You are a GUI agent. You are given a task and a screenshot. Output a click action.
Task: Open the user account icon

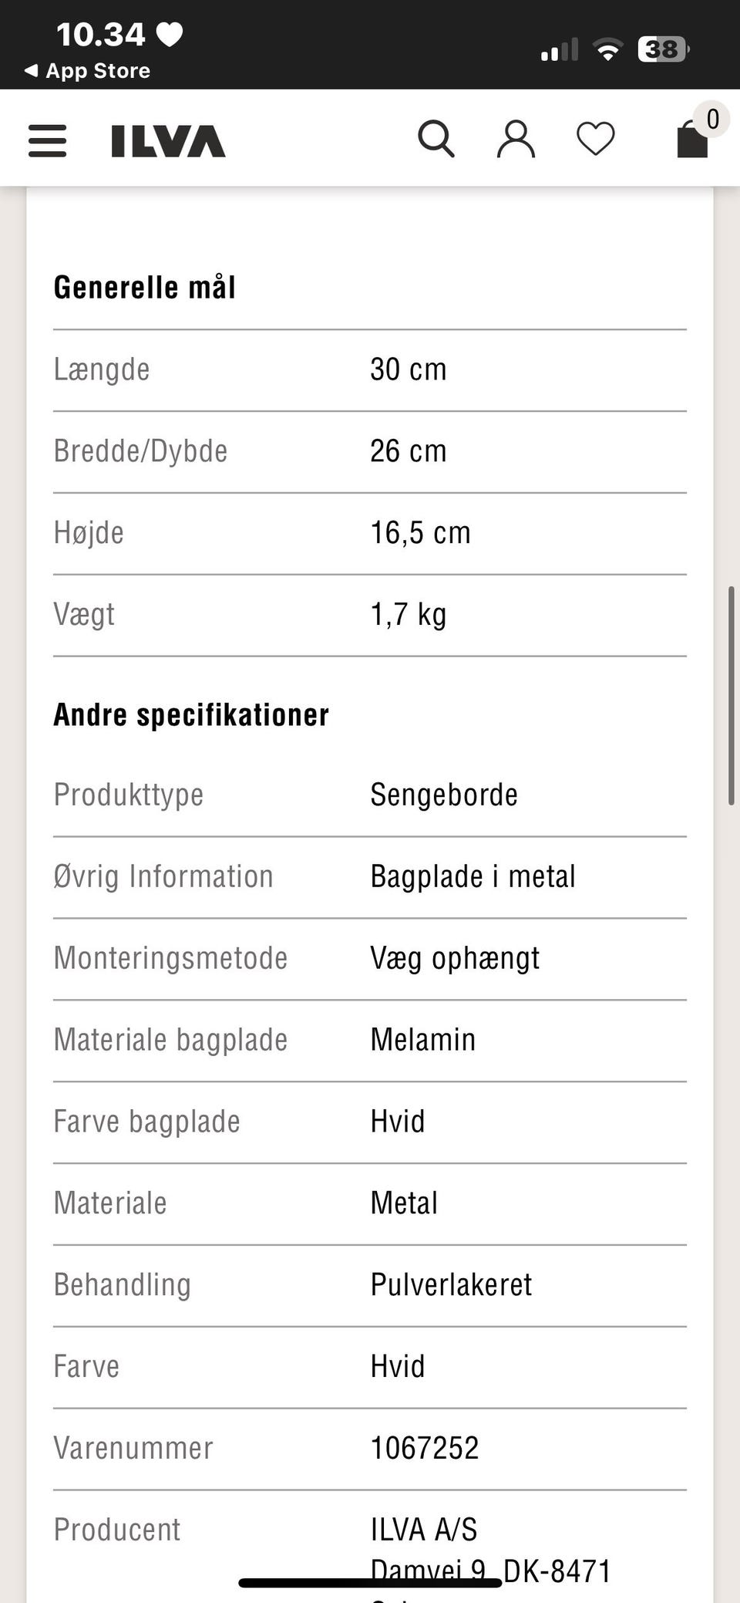[516, 140]
